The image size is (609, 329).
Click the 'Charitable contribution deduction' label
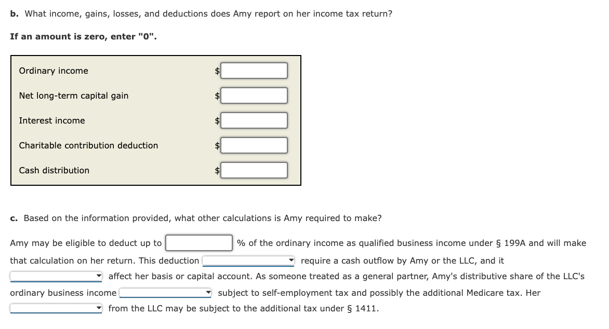pos(88,145)
